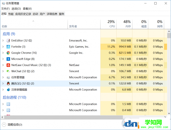Click the 应用 (9) group heading
The height and width of the screenshot is (130, 171).
tap(9, 34)
